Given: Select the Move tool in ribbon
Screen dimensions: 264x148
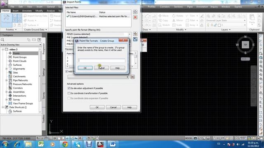Looking at the screenshot, I should pos(163,16).
